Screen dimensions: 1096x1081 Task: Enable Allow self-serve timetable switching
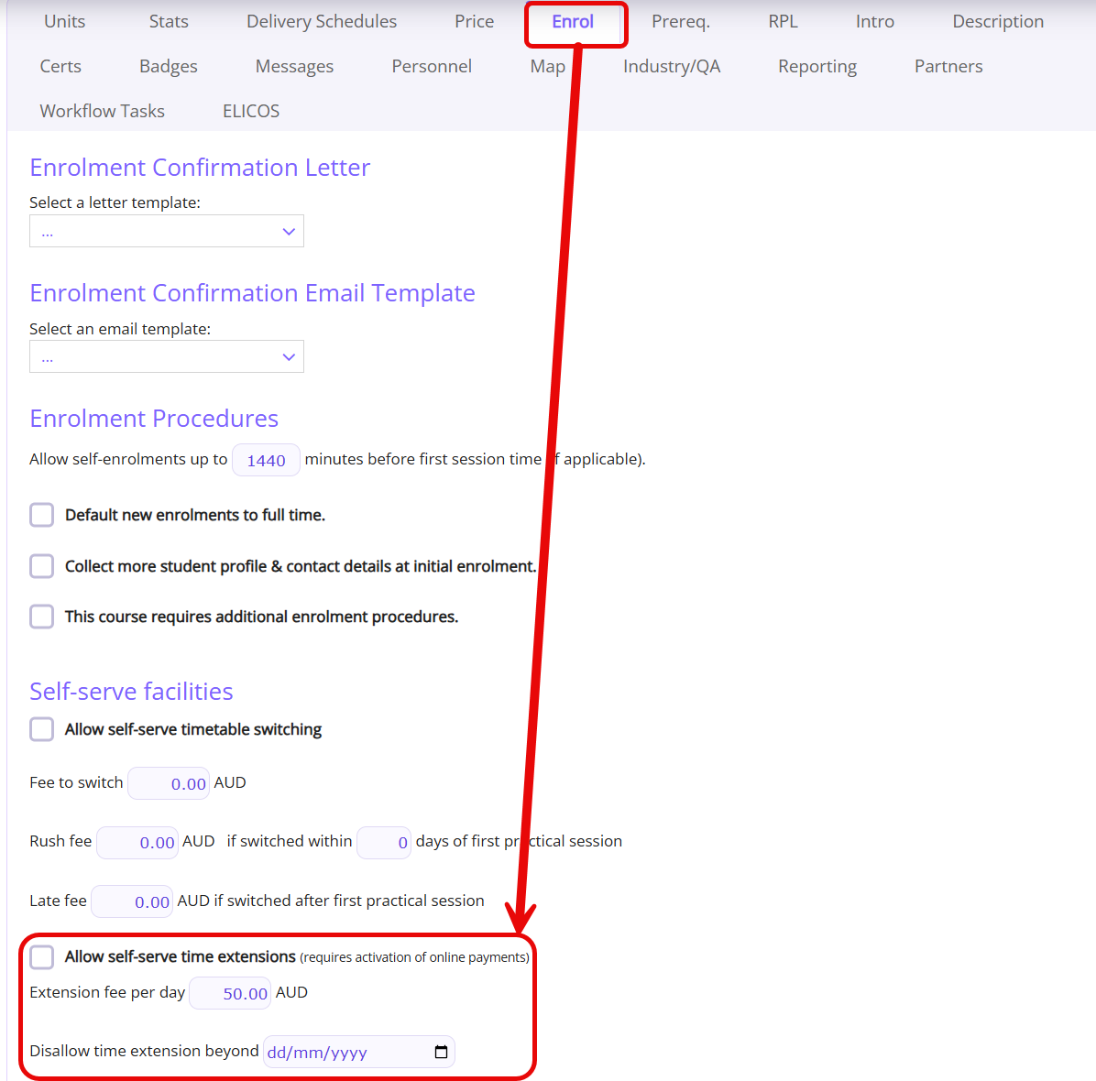(42, 729)
